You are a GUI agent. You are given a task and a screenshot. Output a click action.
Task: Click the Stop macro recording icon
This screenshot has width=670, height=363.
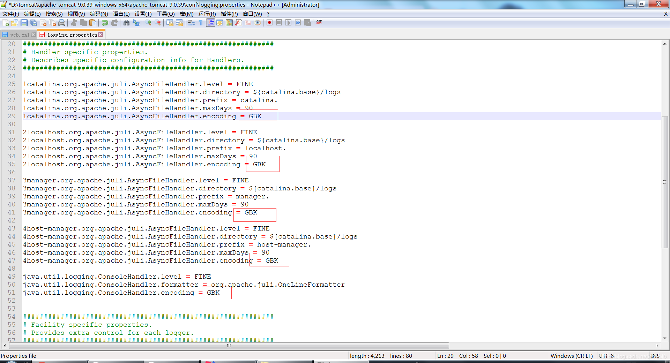click(x=279, y=23)
